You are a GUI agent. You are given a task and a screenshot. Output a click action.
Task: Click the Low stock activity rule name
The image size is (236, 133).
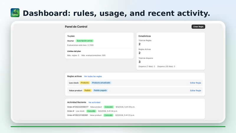click(80, 111)
